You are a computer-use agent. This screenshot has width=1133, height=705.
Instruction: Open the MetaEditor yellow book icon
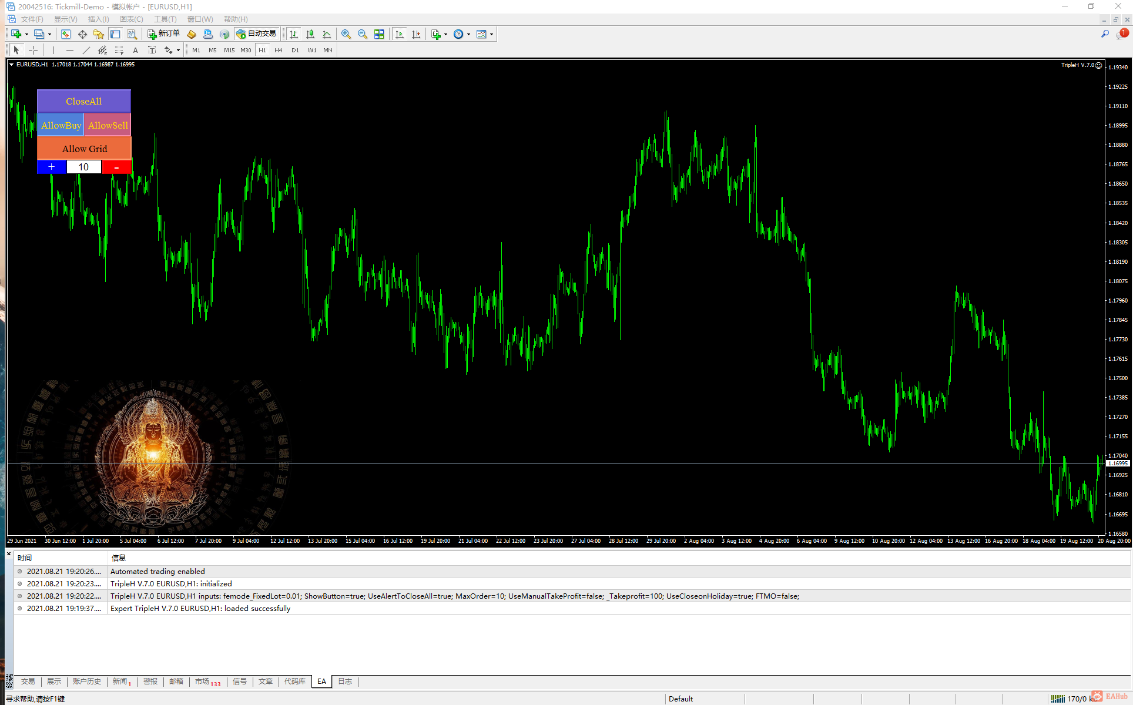coord(192,34)
